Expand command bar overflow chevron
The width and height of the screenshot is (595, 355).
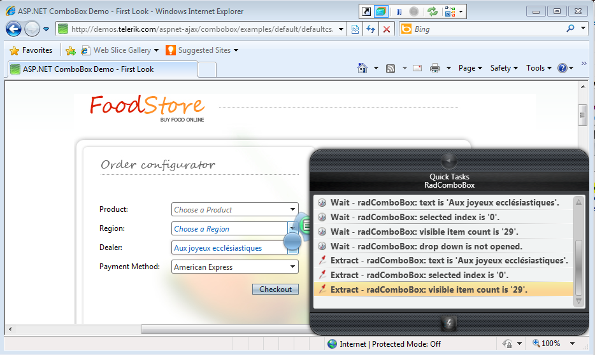pyautogui.click(x=584, y=63)
